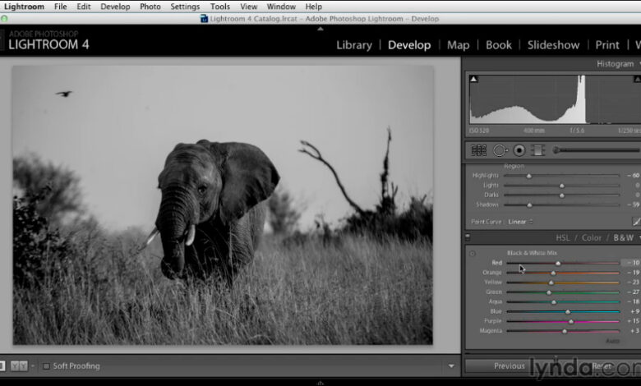The image size is (641, 386).
Task: Select the Spot Removal tool
Action: pos(499,150)
